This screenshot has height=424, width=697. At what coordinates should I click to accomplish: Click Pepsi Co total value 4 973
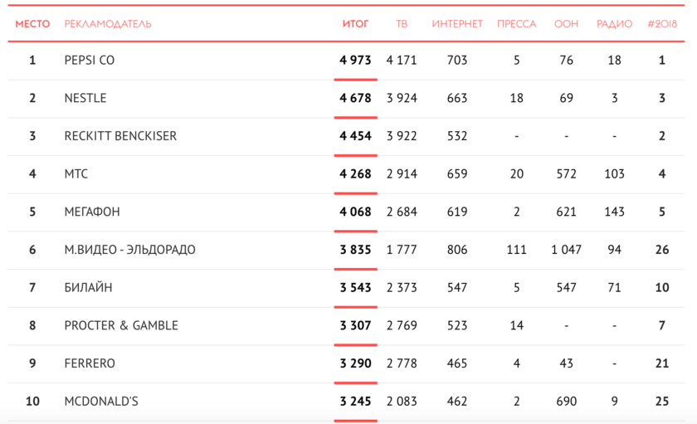point(355,61)
